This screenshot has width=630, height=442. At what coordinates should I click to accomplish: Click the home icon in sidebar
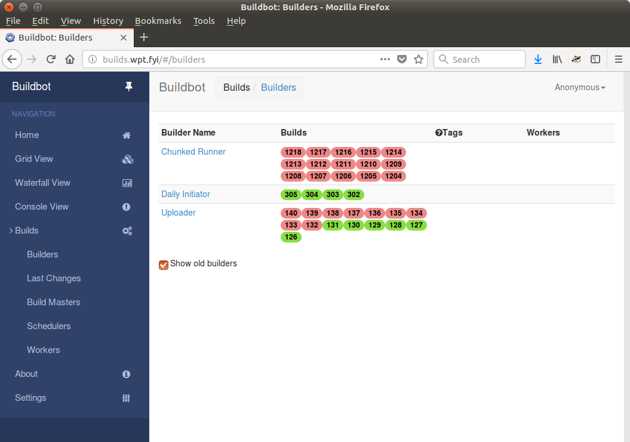tap(127, 135)
